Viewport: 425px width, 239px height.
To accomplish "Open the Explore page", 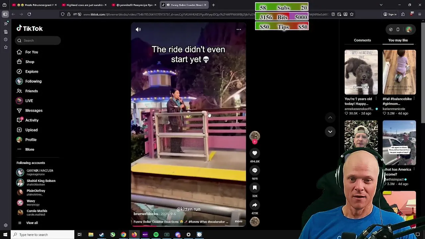I will pos(28,72).
